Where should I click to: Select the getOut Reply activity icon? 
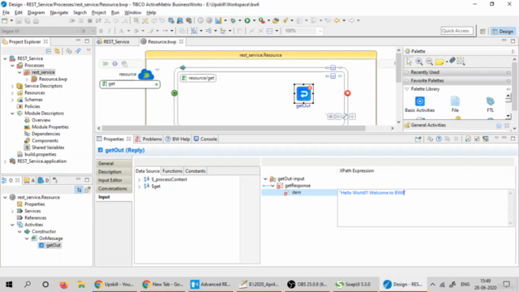(303, 94)
